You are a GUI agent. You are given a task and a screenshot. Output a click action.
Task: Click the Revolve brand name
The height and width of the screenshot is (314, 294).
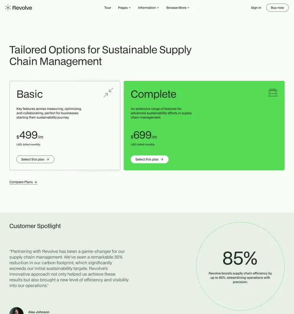click(22, 7)
